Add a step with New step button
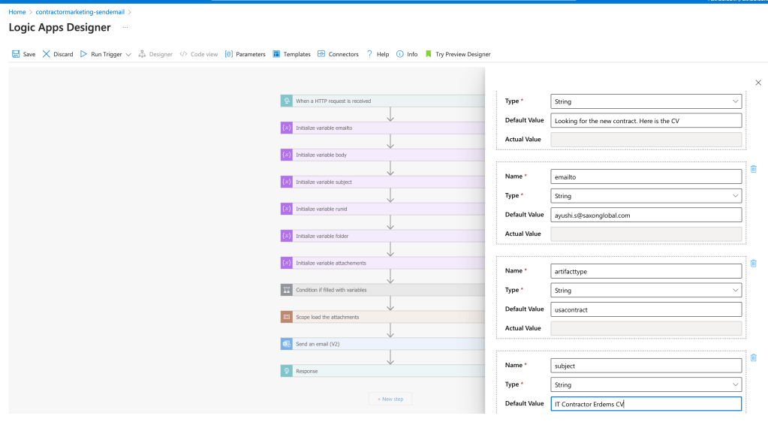Viewport: 768px width, 422px height. coord(390,399)
